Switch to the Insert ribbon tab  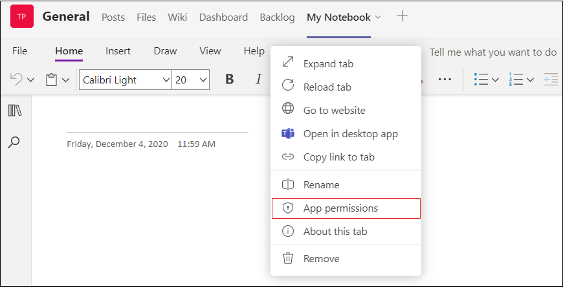click(118, 51)
